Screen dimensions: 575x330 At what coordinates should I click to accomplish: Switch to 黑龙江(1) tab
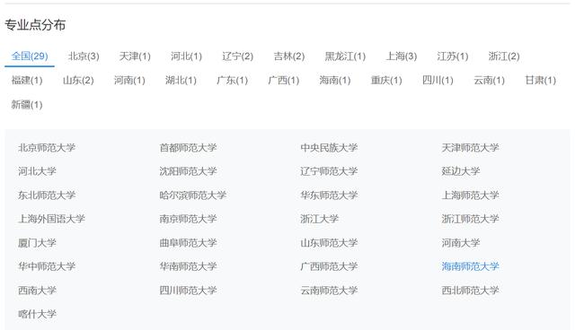click(345, 56)
